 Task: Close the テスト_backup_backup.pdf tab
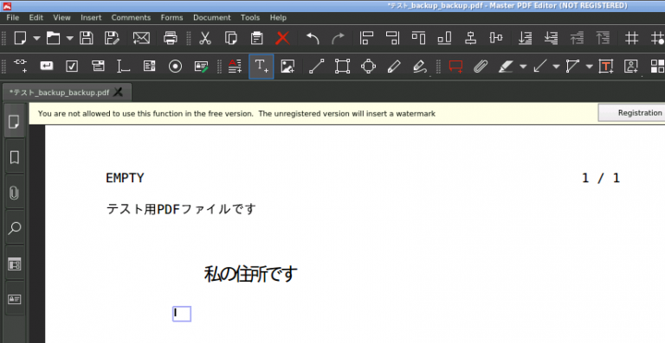point(119,92)
